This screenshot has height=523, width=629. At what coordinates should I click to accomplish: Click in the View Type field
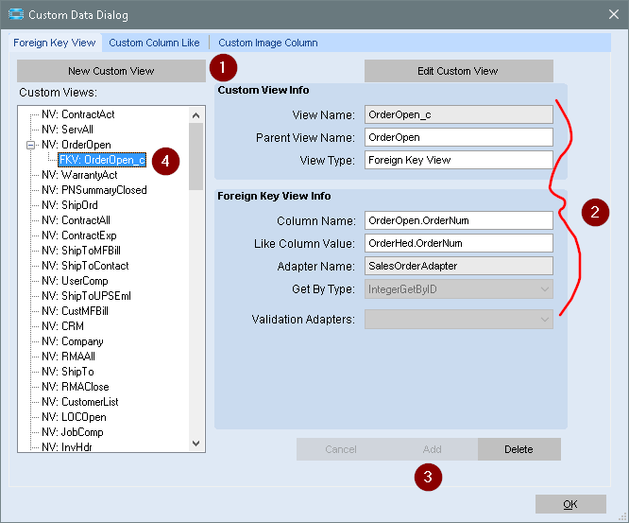[458, 160]
